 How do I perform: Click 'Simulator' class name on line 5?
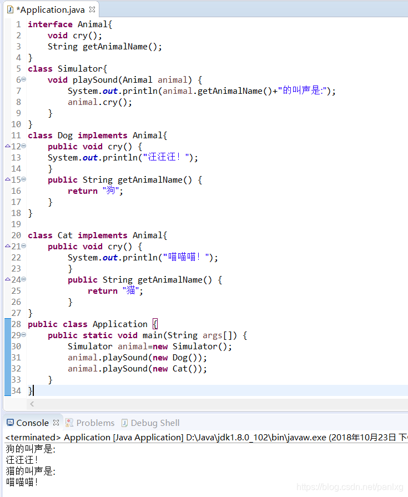point(80,69)
